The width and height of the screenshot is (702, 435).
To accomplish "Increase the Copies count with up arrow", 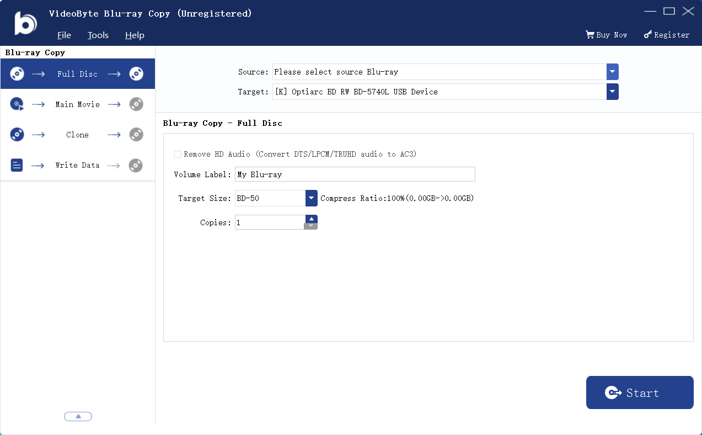I will [311, 219].
